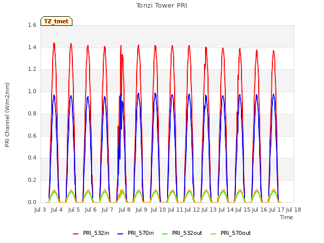Click the Jul 4 x-axis label
The width and height of the screenshot is (324, 243).
coord(57,210)
